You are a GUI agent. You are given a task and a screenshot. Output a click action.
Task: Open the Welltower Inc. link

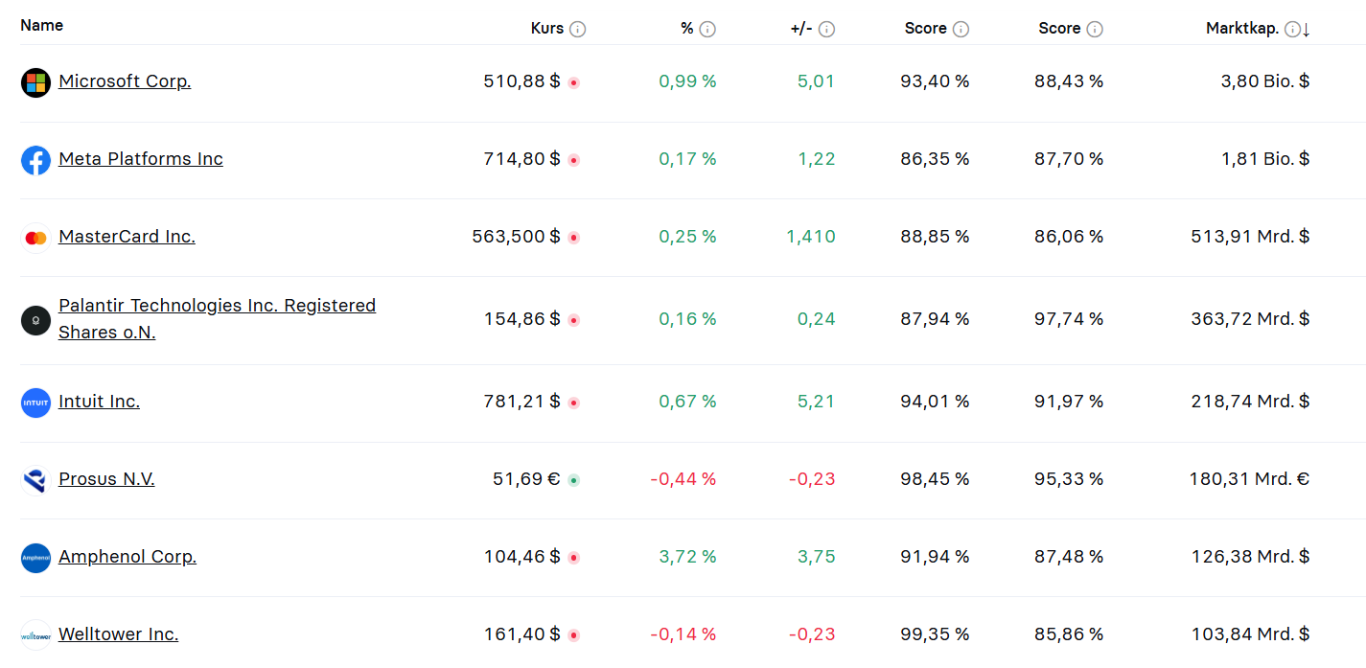pyautogui.click(x=118, y=633)
